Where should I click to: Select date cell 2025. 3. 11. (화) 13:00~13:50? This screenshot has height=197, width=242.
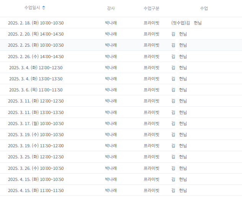[36, 112]
